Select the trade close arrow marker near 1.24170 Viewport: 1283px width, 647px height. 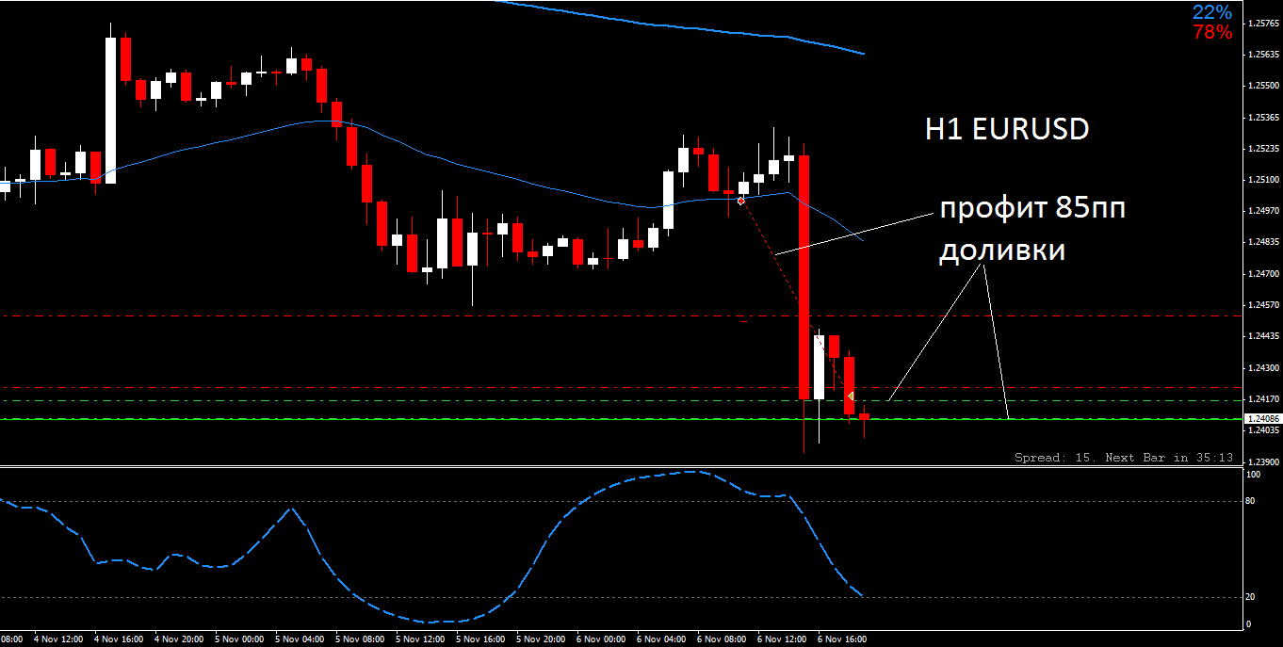pos(851,396)
